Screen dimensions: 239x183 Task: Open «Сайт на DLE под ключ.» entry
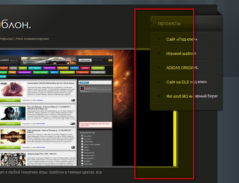tap(187, 82)
